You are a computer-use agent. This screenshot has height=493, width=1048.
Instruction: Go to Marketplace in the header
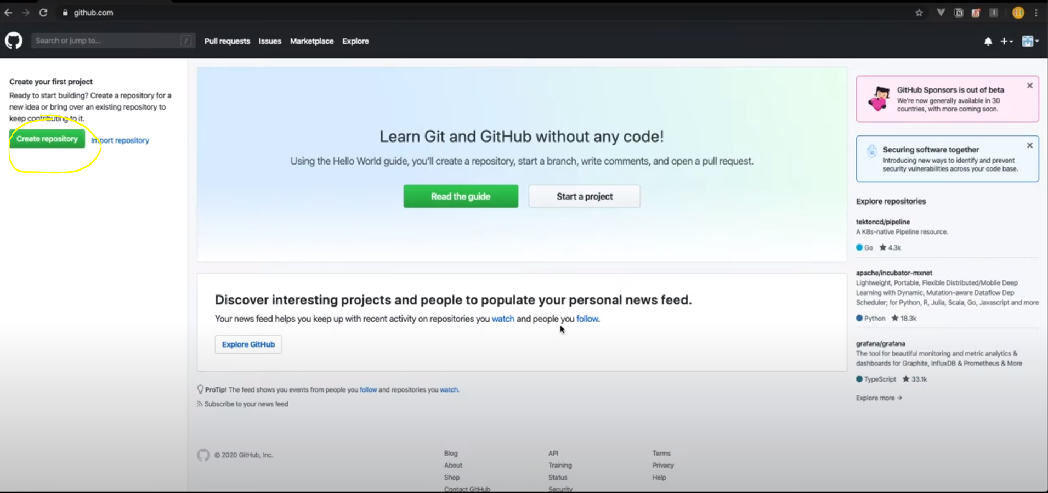pos(311,41)
